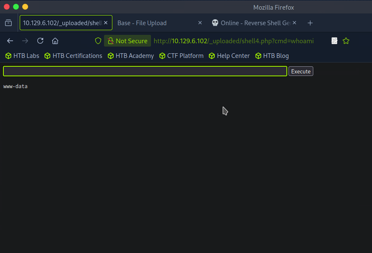Image resolution: width=372 pixels, height=253 pixels.
Task: Open the tracking protection shield icon
Action: (x=98, y=41)
